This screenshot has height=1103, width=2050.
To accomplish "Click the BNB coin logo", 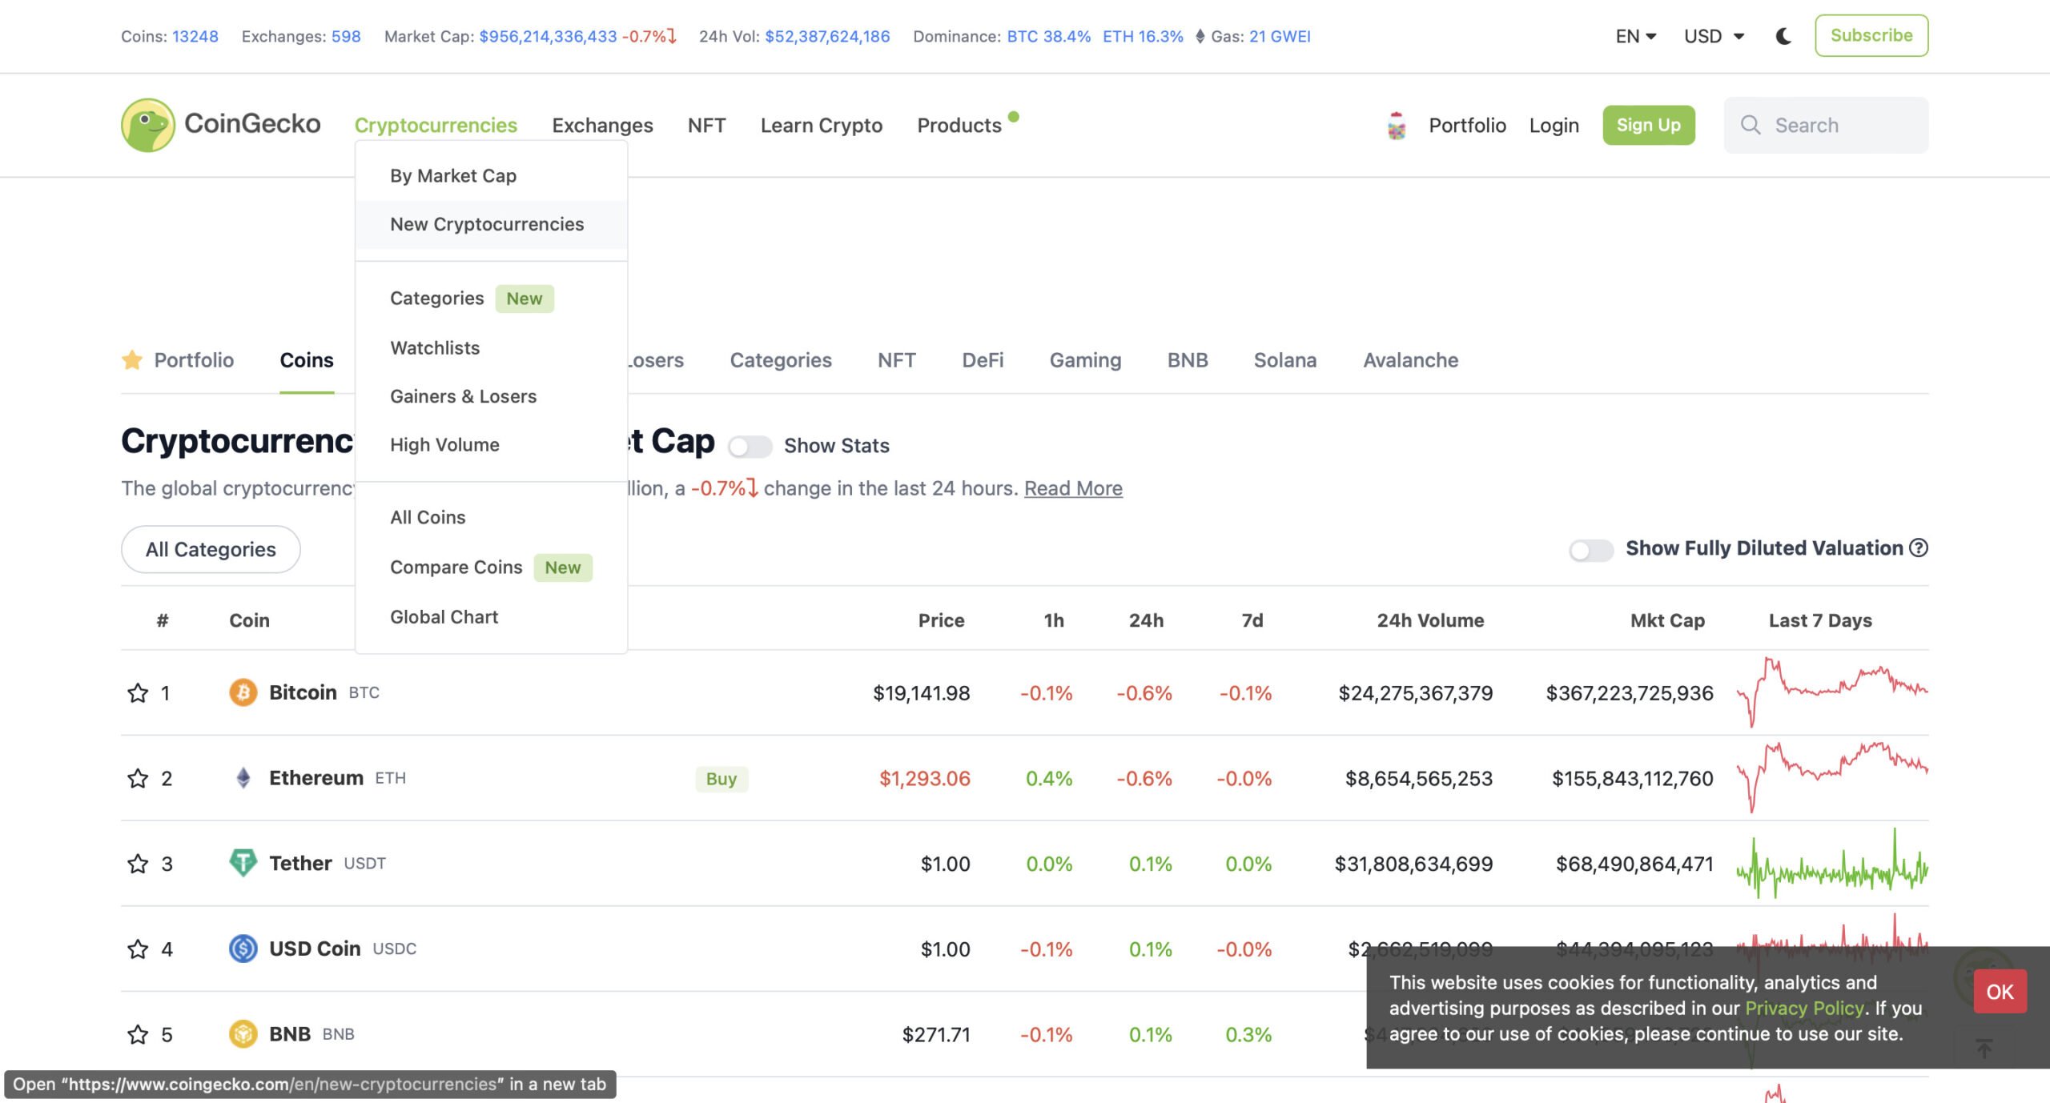I will point(243,1034).
